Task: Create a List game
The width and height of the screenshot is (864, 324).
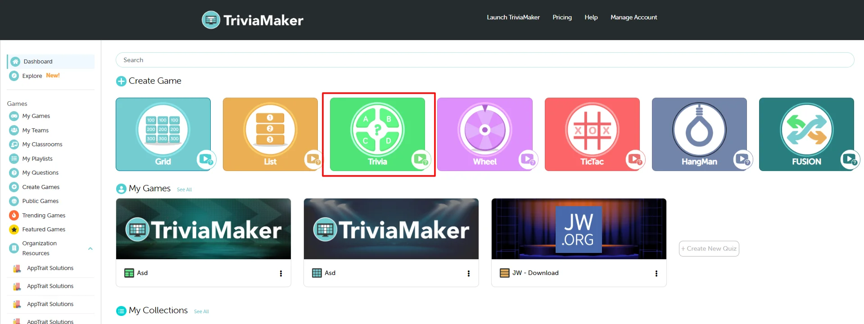Action: tap(270, 134)
